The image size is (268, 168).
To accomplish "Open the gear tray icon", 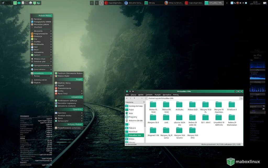I will point(240,3).
